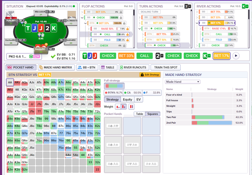Click the dealer button chip on the table
Image resolution: width=252 pixels, height=175 pixels.
(x=46, y=44)
